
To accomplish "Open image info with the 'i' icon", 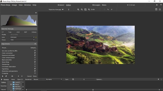I will point(69,10).
